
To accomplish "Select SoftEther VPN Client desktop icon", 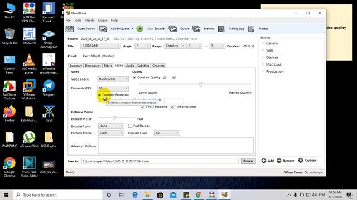I will pos(29,12).
